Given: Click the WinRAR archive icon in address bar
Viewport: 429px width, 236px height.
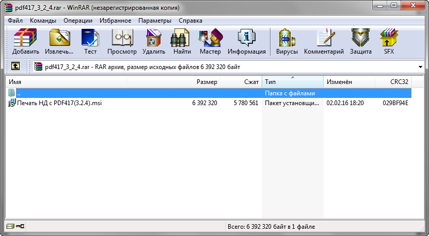Looking at the screenshot, I should coord(39,66).
